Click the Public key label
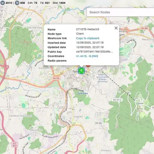The width and height of the screenshot is (154, 154). 55,52
